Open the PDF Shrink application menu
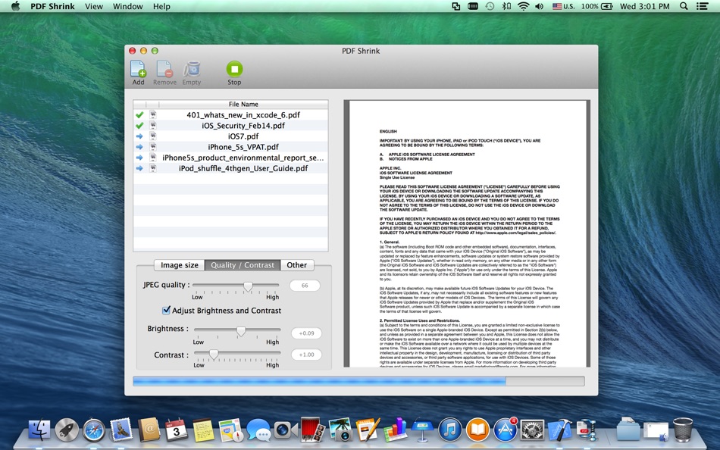This screenshot has height=450, width=720. pos(52,6)
